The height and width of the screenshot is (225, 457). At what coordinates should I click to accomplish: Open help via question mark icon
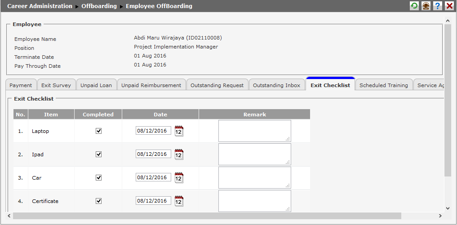(x=438, y=6)
